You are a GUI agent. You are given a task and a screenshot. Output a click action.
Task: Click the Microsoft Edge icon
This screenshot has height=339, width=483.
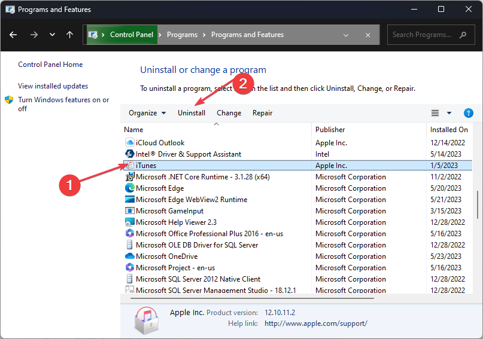click(130, 188)
